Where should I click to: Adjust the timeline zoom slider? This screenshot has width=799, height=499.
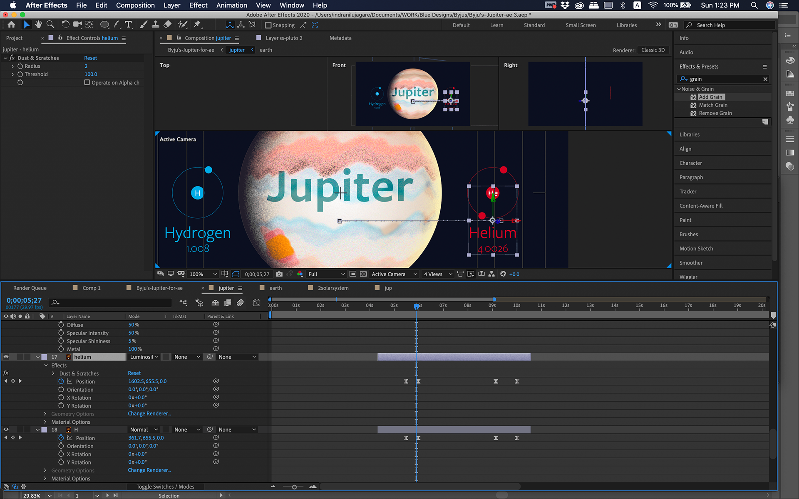[x=294, y=487]
